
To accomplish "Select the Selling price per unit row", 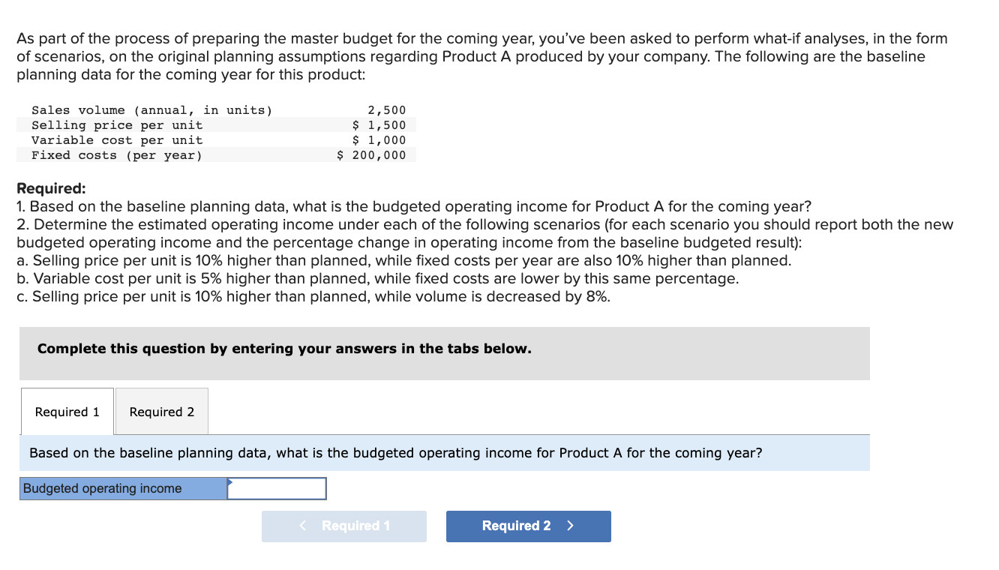I will 210,124.
